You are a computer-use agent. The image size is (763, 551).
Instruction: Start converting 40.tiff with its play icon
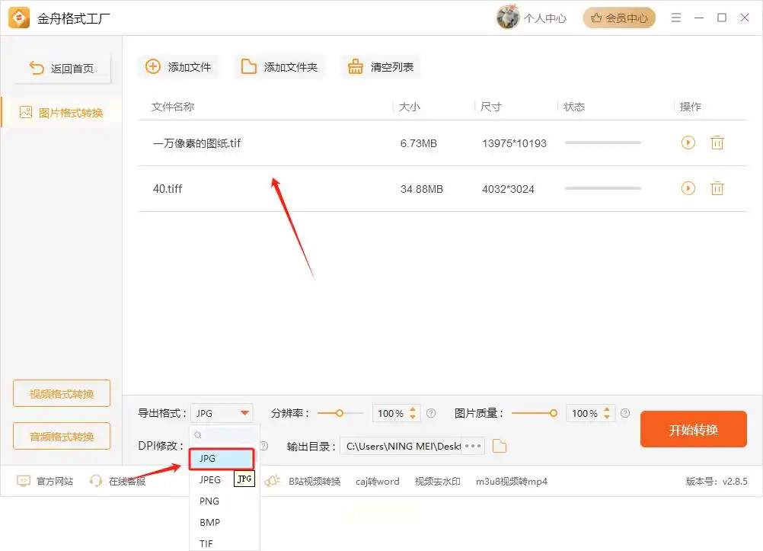[688, 188]
